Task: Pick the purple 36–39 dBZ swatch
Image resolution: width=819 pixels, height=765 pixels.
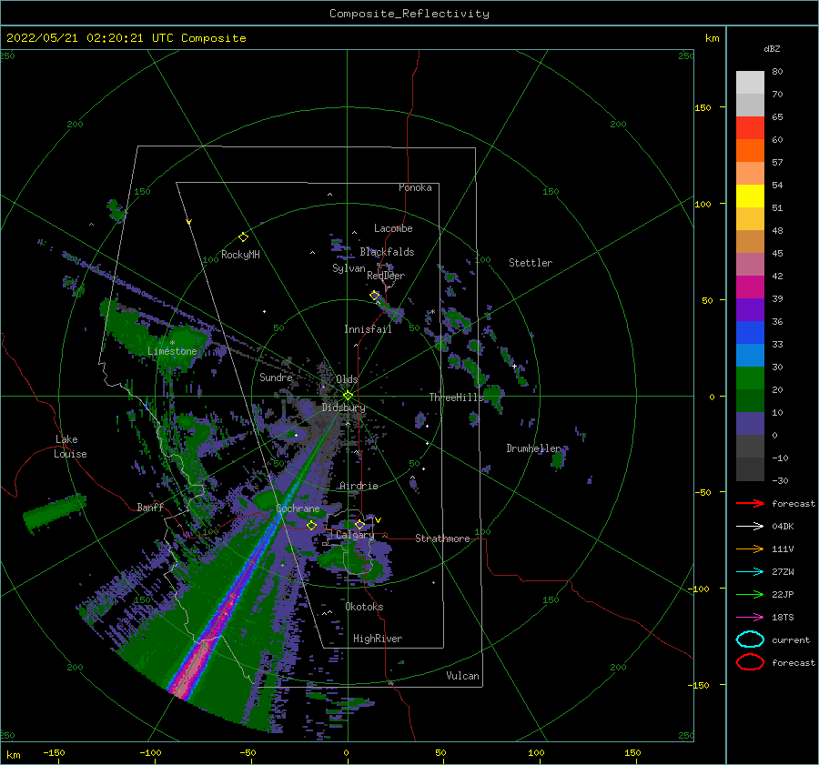Action: tap(750, 309)
